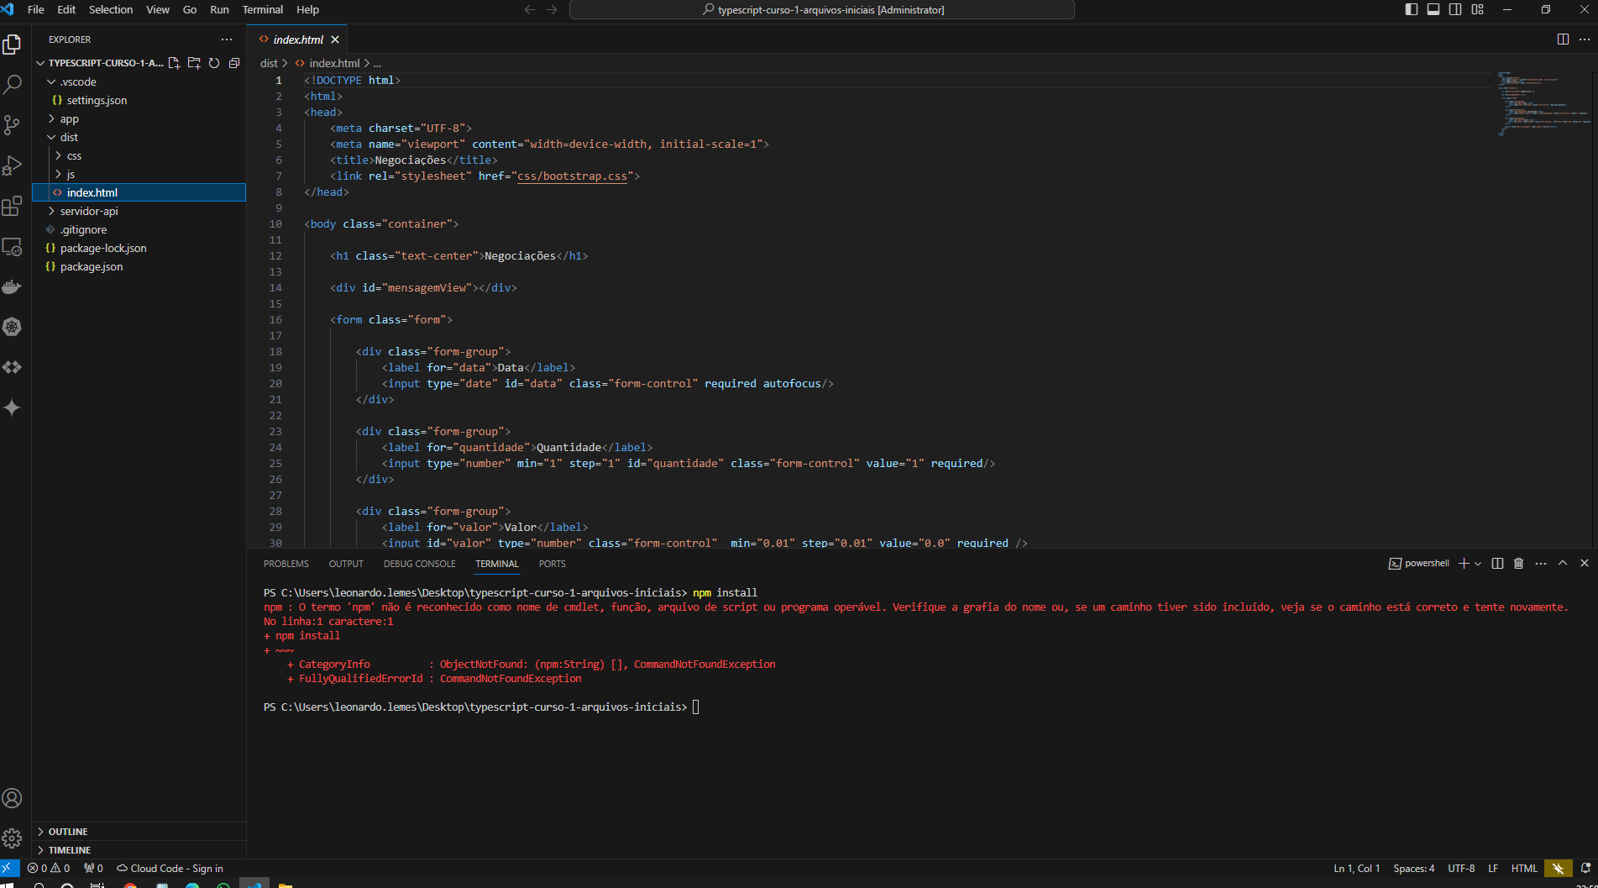Collapse the TYPESCRIPT-CURSO-1-A... root folder
Viewport: 1598px width, 888px height.
pyautogui.click(x=101, y=63)
